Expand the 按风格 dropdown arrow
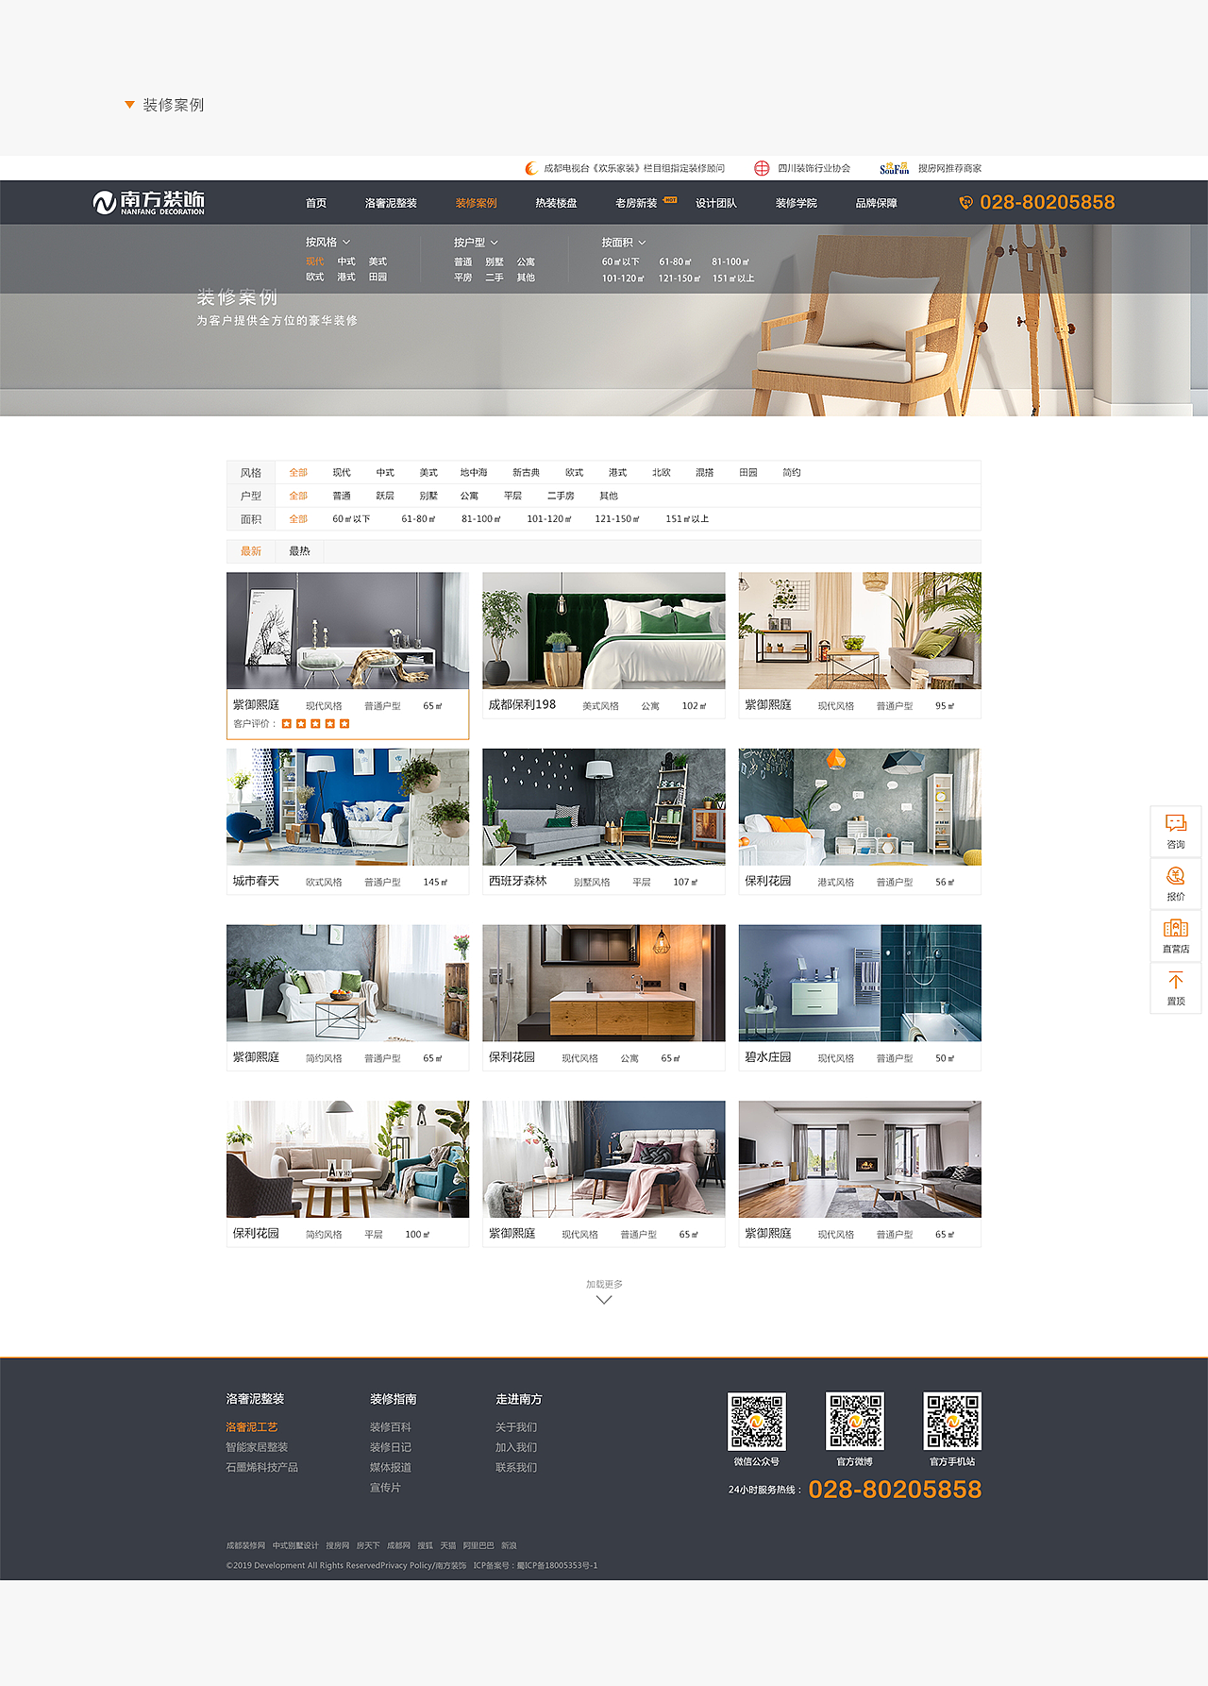Screen dimensions: 1208x1686 click(346, 243)
